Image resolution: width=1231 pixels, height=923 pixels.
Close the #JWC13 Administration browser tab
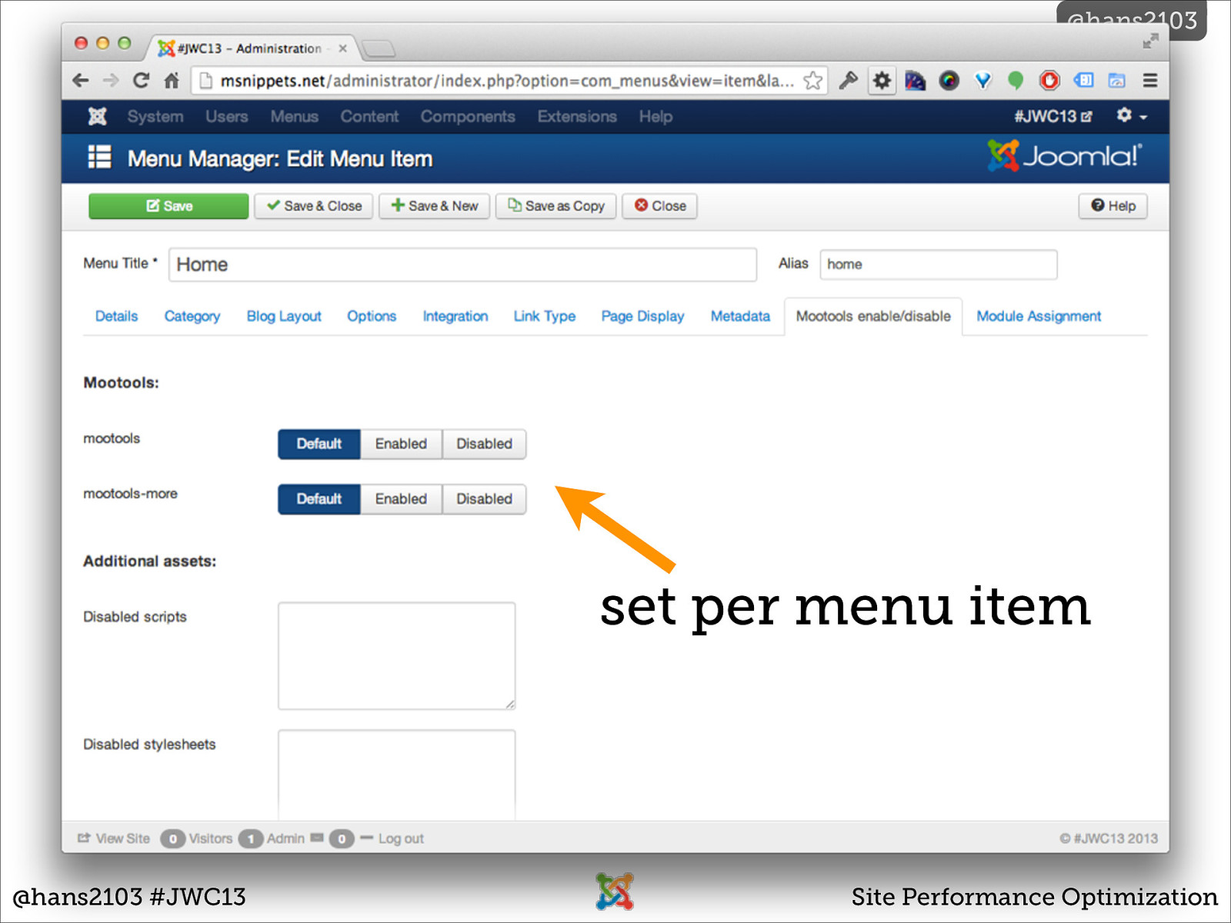tap(342, 48)
